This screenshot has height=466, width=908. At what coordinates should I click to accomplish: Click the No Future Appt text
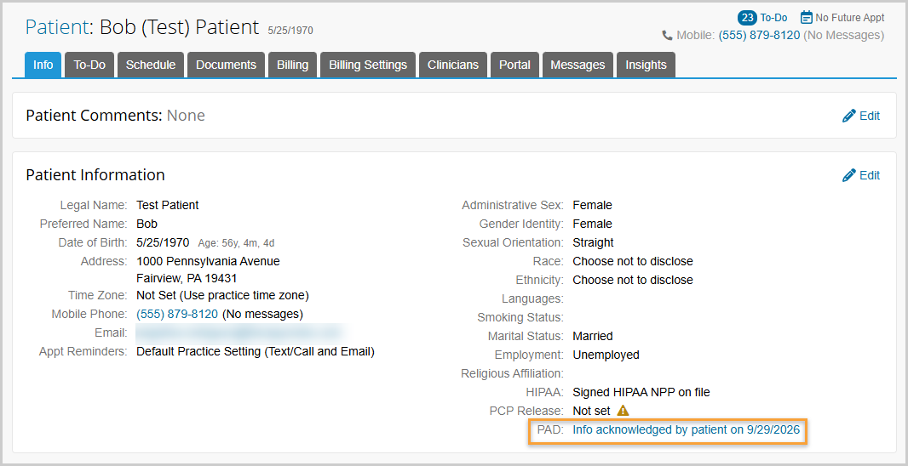(849, 18)
